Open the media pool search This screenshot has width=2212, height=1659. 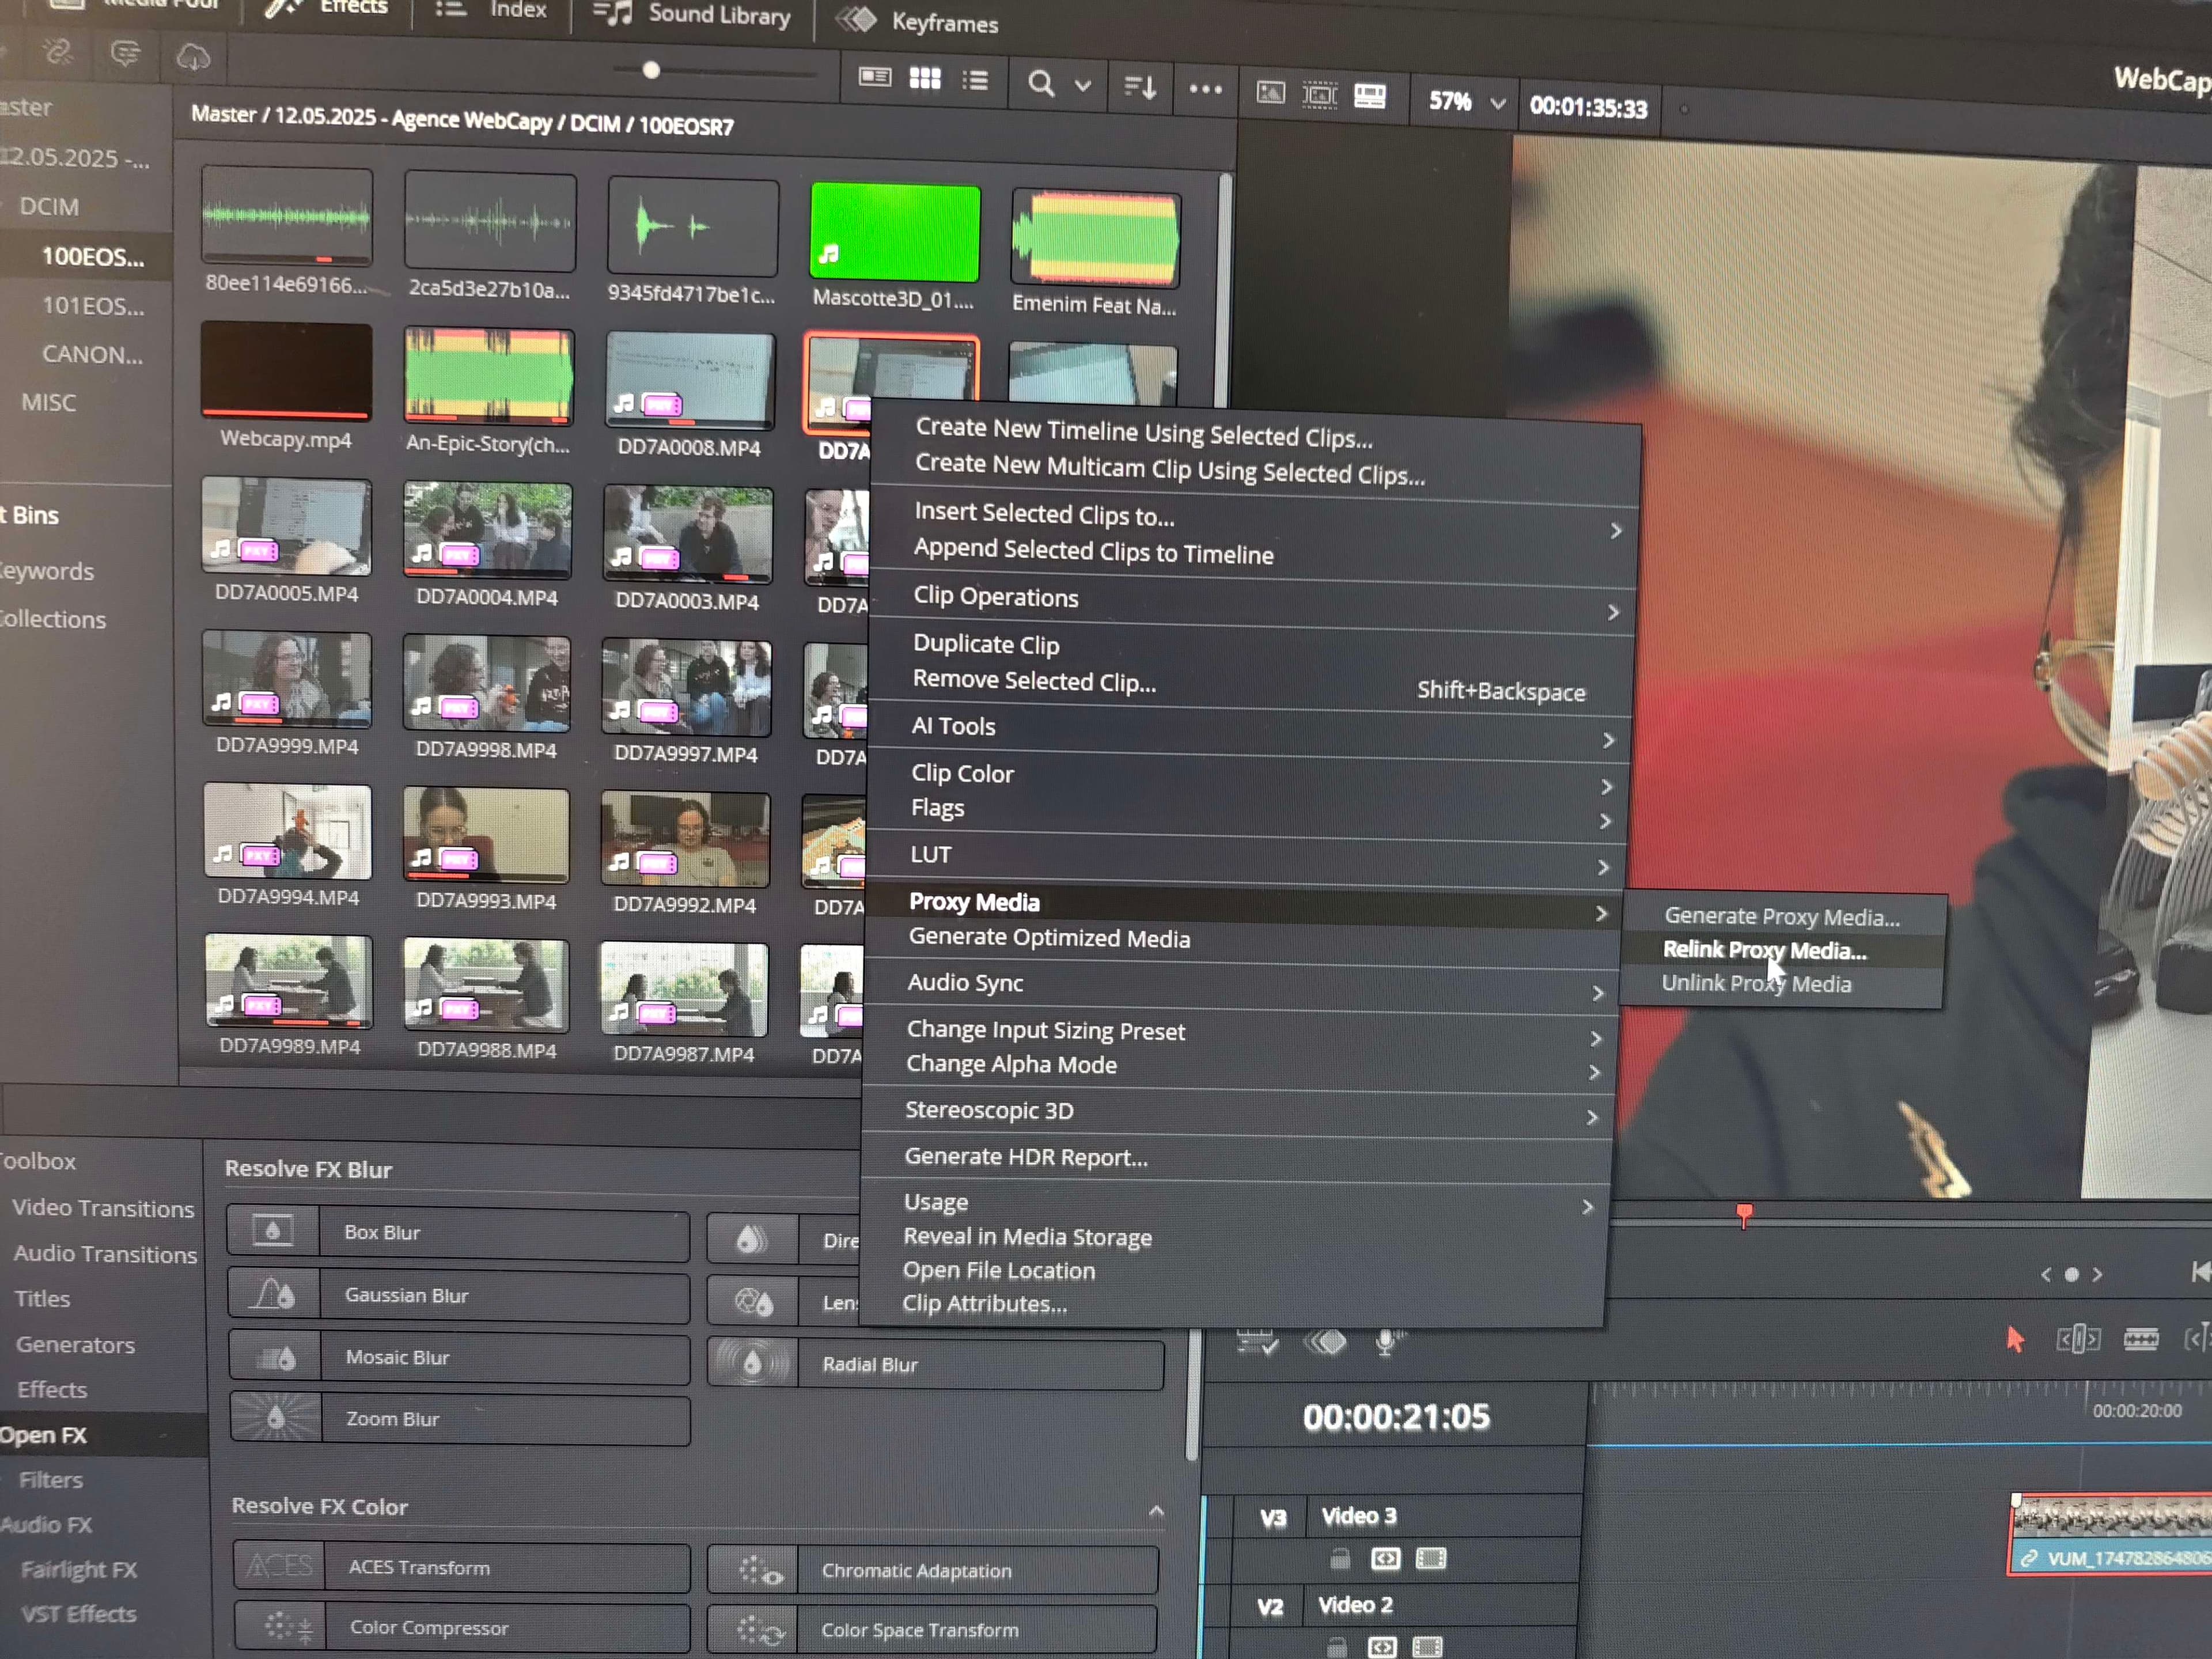[x=1041, y=83]
